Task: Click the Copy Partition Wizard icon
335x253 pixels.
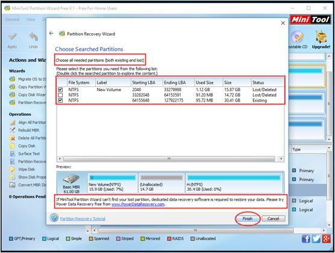Action: 12,87
